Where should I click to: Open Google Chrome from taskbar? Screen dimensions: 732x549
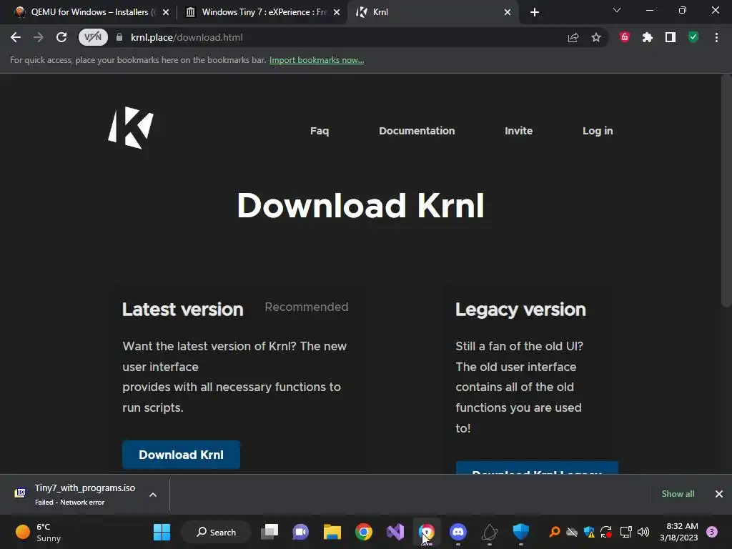click(x=364, y=532)
